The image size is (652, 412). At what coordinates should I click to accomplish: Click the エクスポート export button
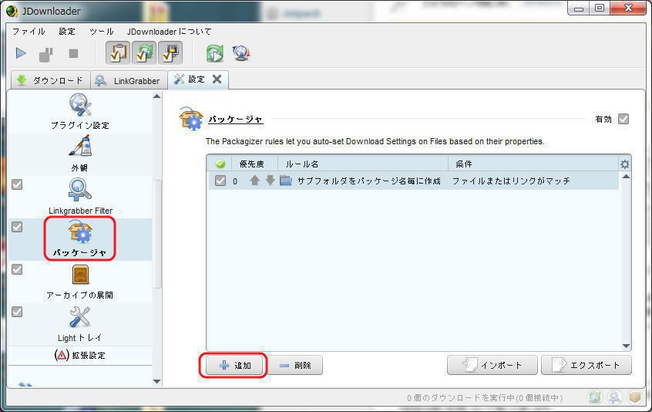pos(586,366)
